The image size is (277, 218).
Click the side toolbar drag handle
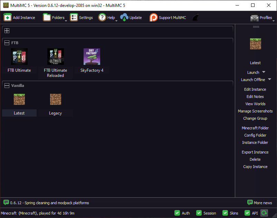click(256, 27)
